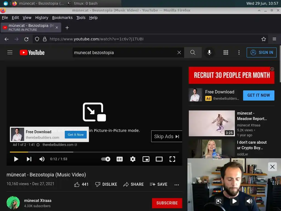Open more actions ellipsis below the video
The height and width of the screenshot is (211, 281).
177,185
